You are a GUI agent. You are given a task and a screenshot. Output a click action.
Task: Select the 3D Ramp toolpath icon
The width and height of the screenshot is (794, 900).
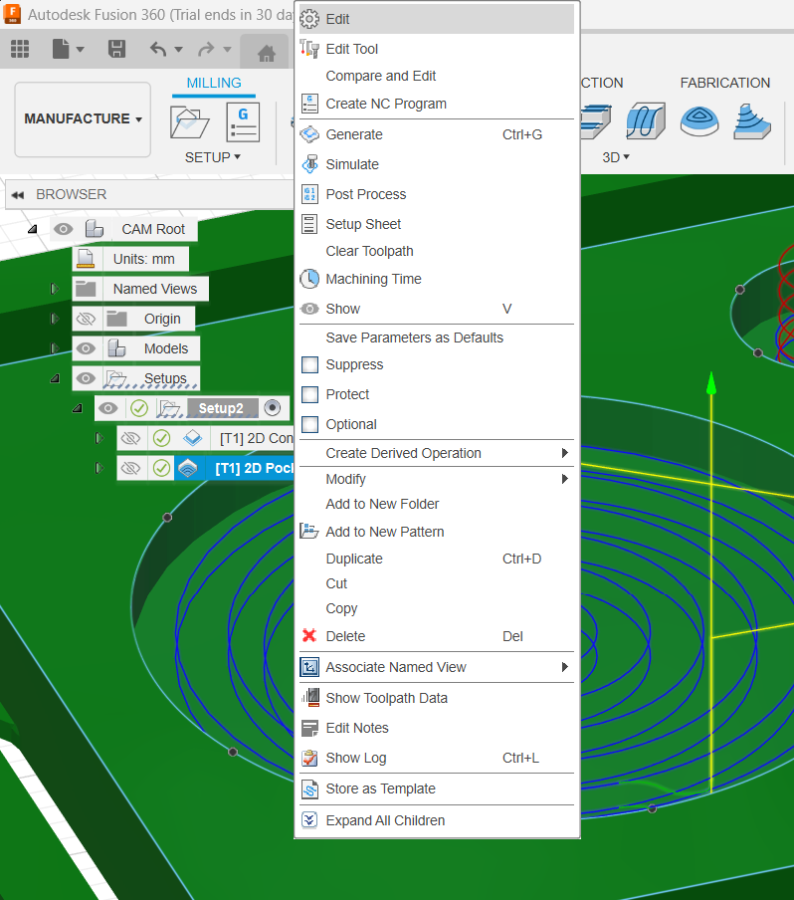tap(752, 121)
